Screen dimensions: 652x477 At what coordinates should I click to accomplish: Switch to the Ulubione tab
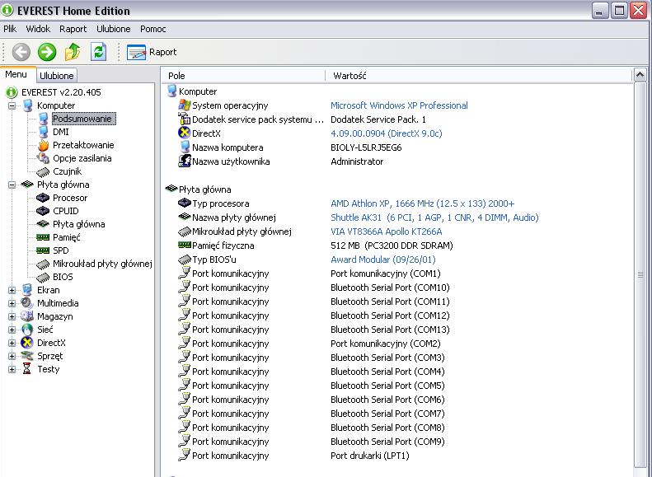pyautogui.click(x=57, y=76)
